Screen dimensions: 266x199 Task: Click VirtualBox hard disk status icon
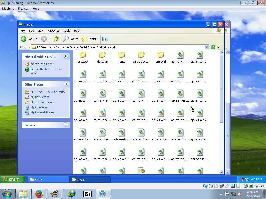pyautogui.click(x=205, y=186)
